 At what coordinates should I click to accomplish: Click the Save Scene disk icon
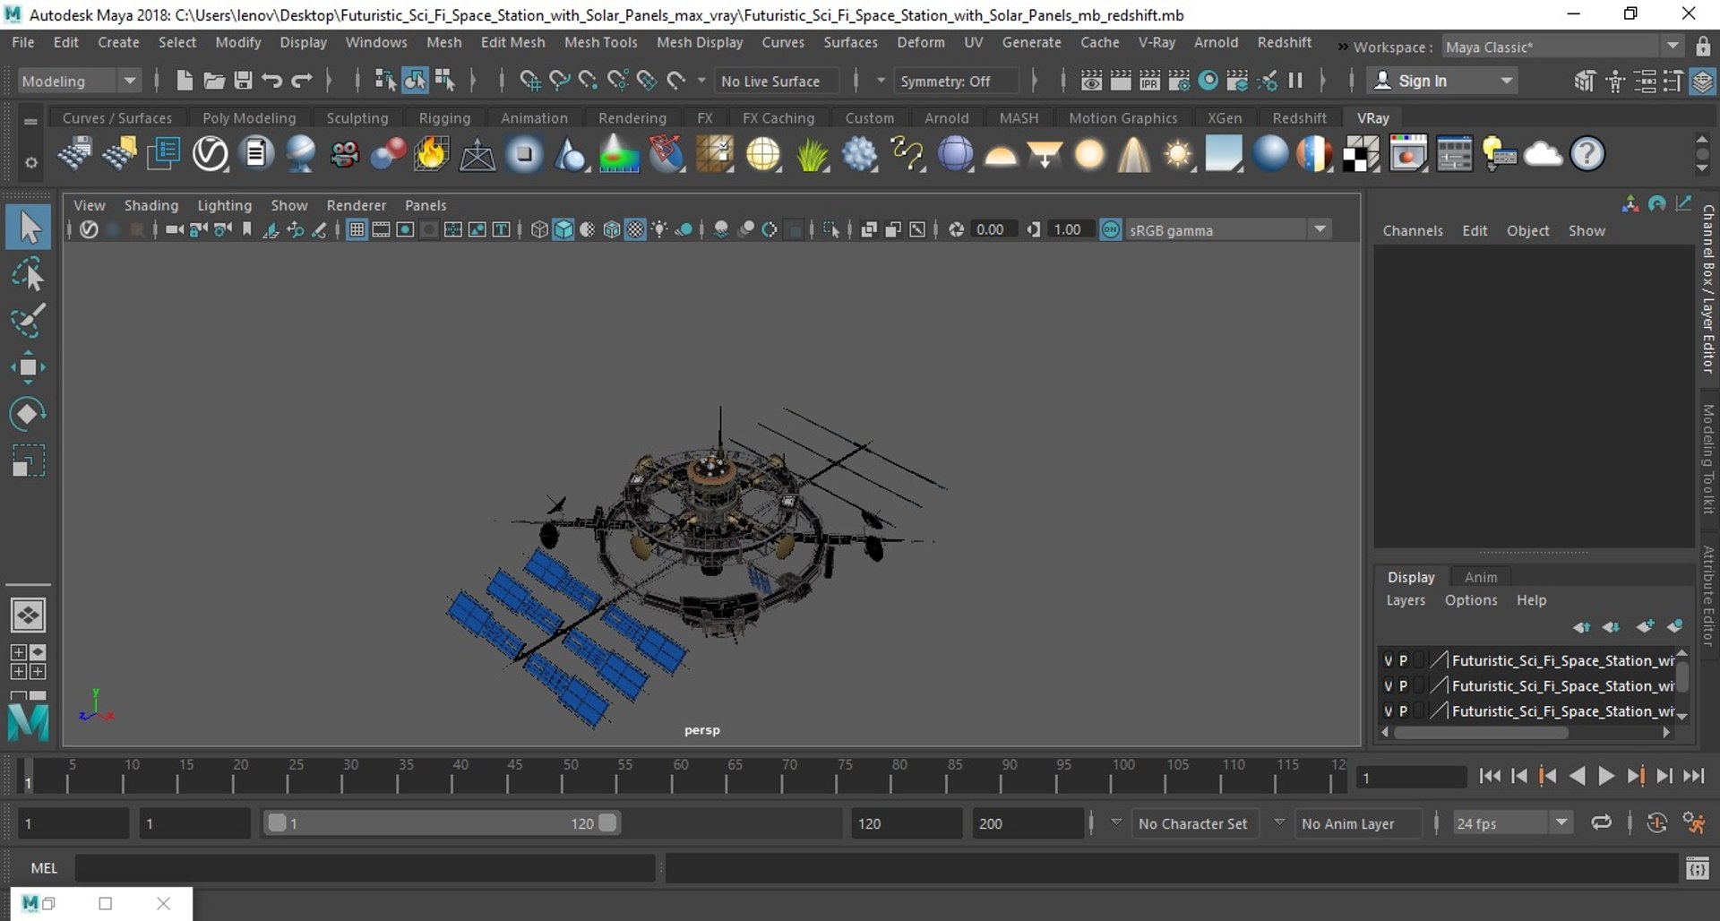[243, 81]
